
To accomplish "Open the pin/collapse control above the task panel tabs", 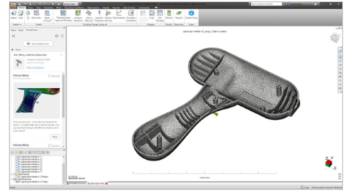I will coord(64,28).
